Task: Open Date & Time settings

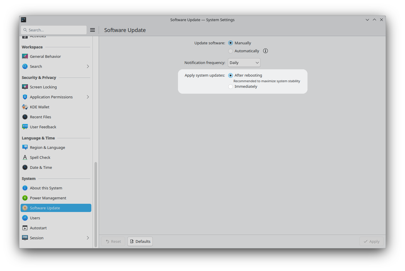Action: coord(56,167)
